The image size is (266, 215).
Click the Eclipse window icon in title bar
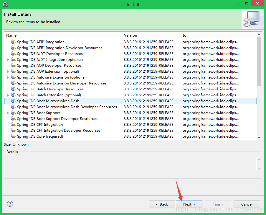[5, 4]
